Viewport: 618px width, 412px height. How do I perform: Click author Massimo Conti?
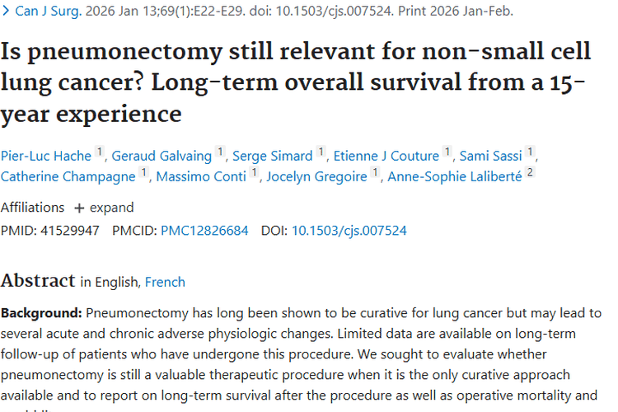pyautogui.click(x=201, y=176)
